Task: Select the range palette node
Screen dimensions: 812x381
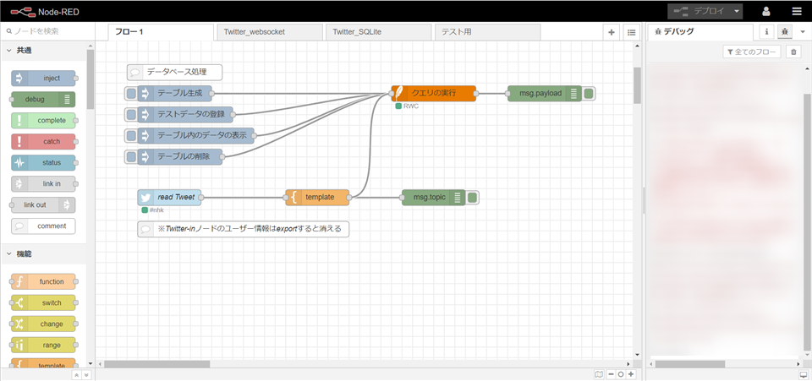Action: coord(43,346)
